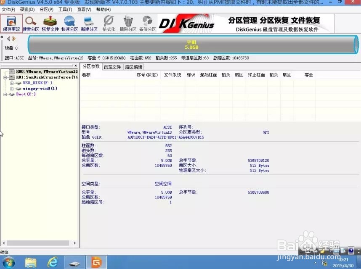Click the 序号(状态) column header
361x269 pixels.
pos(147,75)
